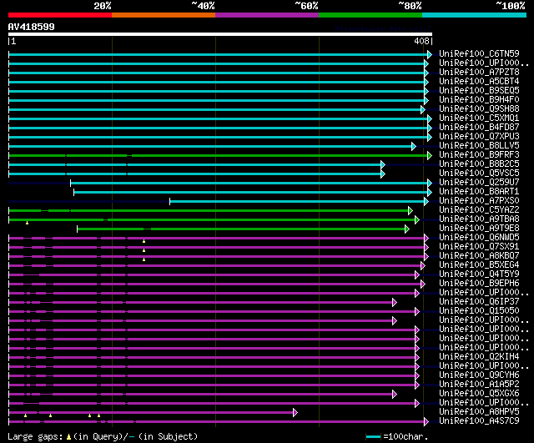The image size is (534, 443).
Task: Select the UniRef100_Q2KIH4 label
Action: click(479, 357)
